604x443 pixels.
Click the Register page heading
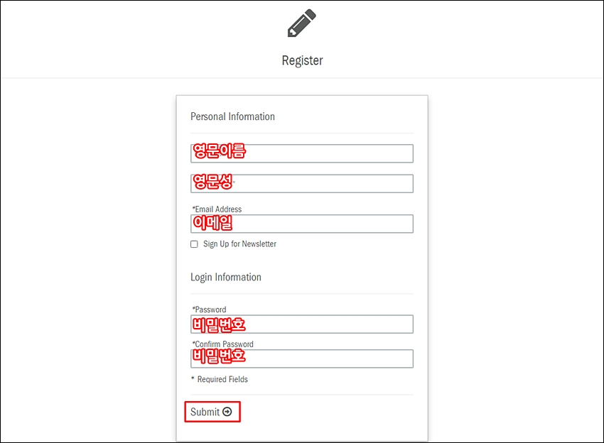[x=303, y=61]
